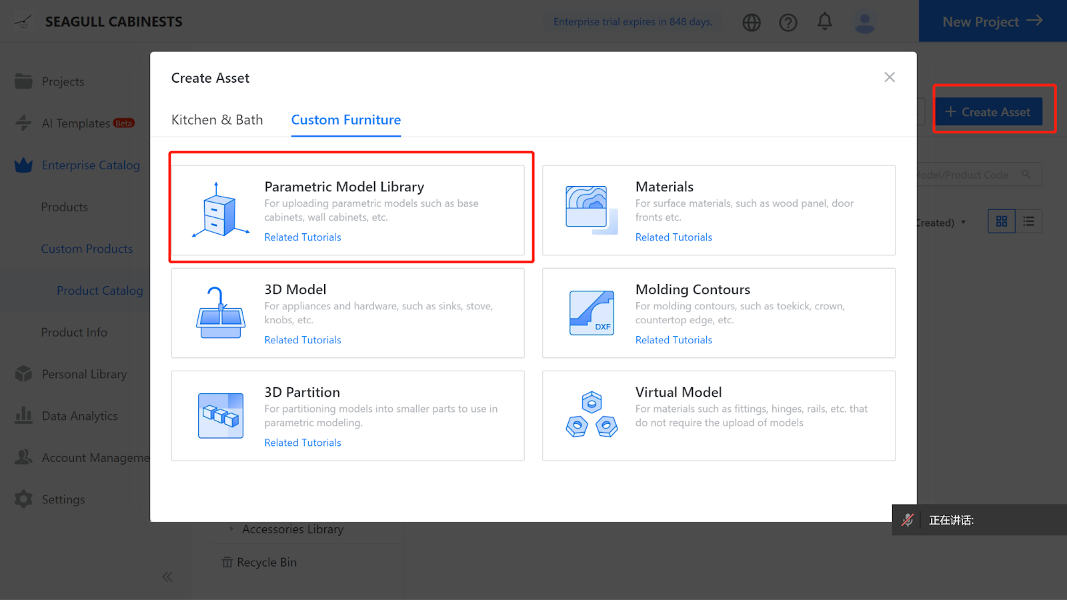This screenshot has width=1067, height=600.
Task: Select the Custom Furniture tab
Action: (345, 120)
